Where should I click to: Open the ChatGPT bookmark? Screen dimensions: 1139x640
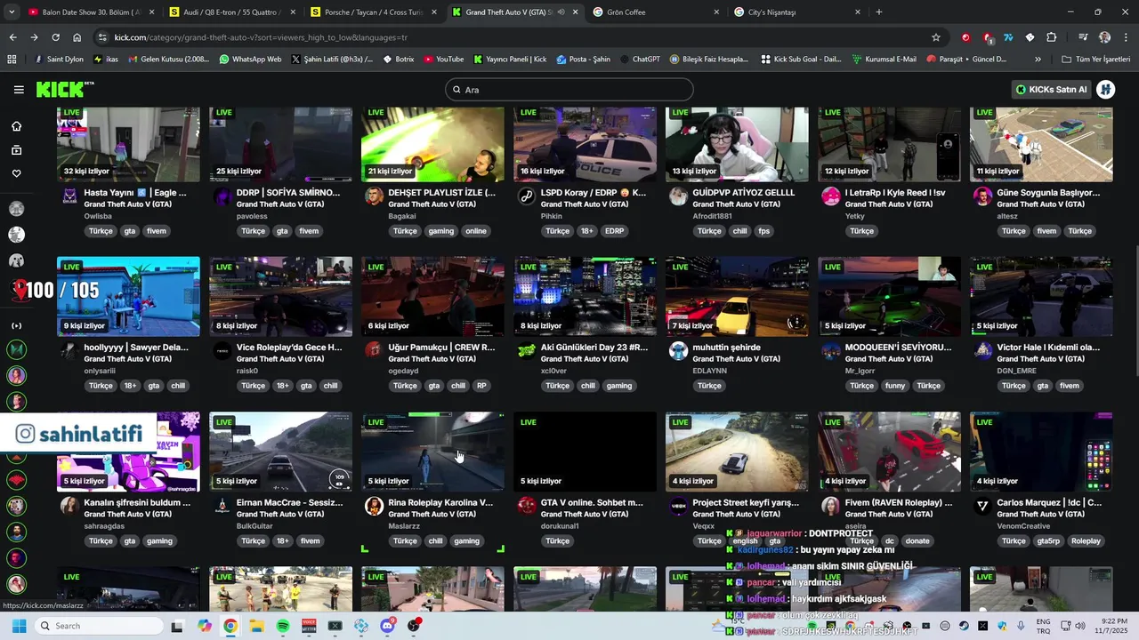click(x=639, y=60)
